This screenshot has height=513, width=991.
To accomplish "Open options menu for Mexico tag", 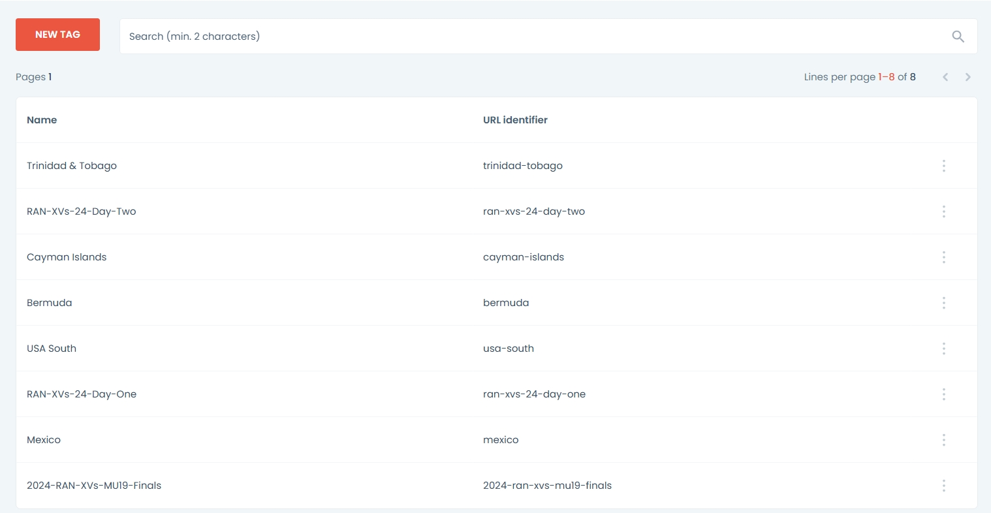I will click(x=943, y=440).
